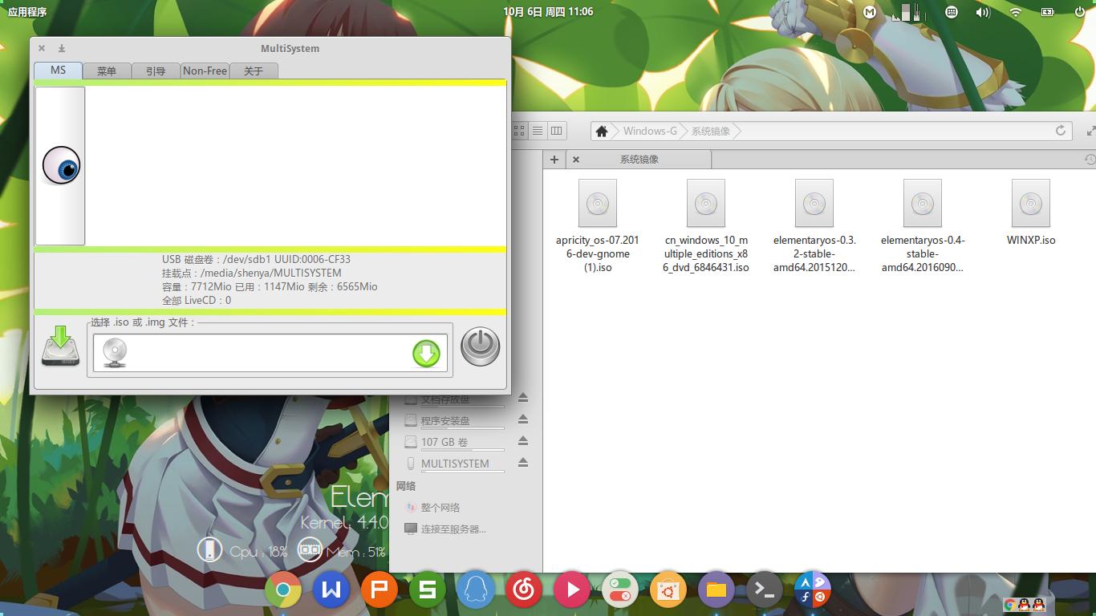Open the sound volume indicator
Viewport: 1096px width, 616px height.
point(983,12)
